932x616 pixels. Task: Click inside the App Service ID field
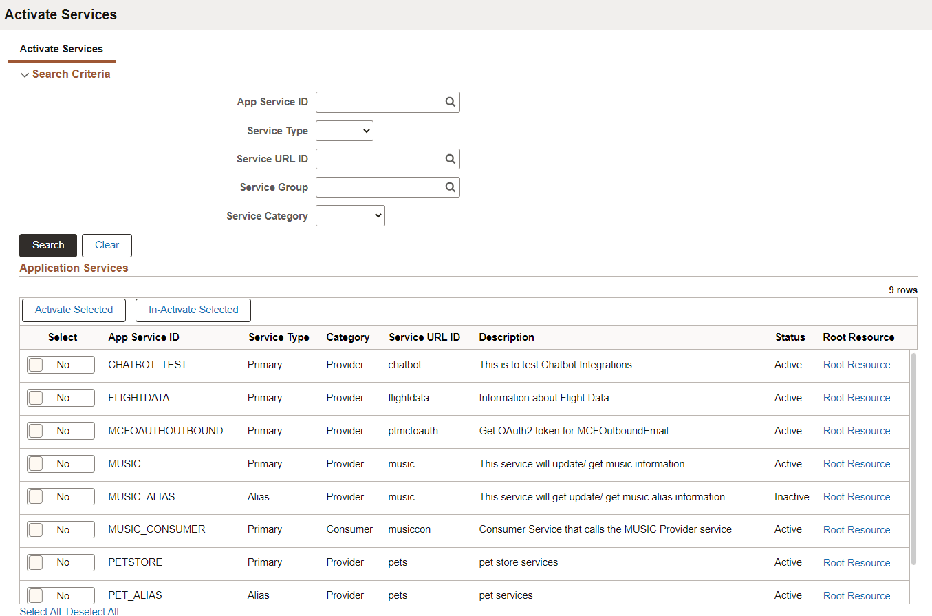pos(378,101)
